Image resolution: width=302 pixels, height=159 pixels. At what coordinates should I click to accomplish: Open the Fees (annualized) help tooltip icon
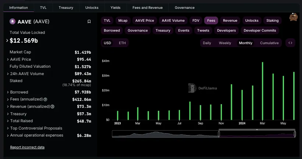click(45, 99)
